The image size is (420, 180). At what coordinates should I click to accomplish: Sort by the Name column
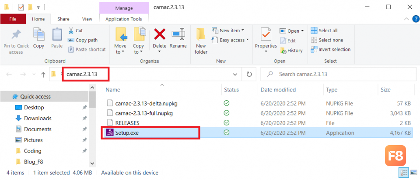coord(113,90)
